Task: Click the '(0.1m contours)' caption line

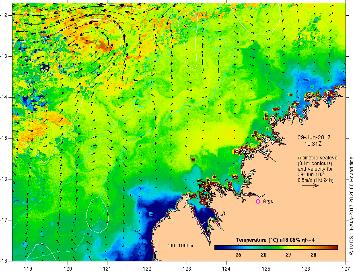Action: point(315,163)
